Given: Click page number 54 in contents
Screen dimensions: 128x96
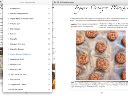Looking at the screenshot, I should (49, 54).
